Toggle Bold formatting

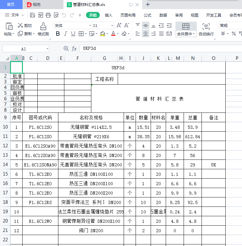58,34
